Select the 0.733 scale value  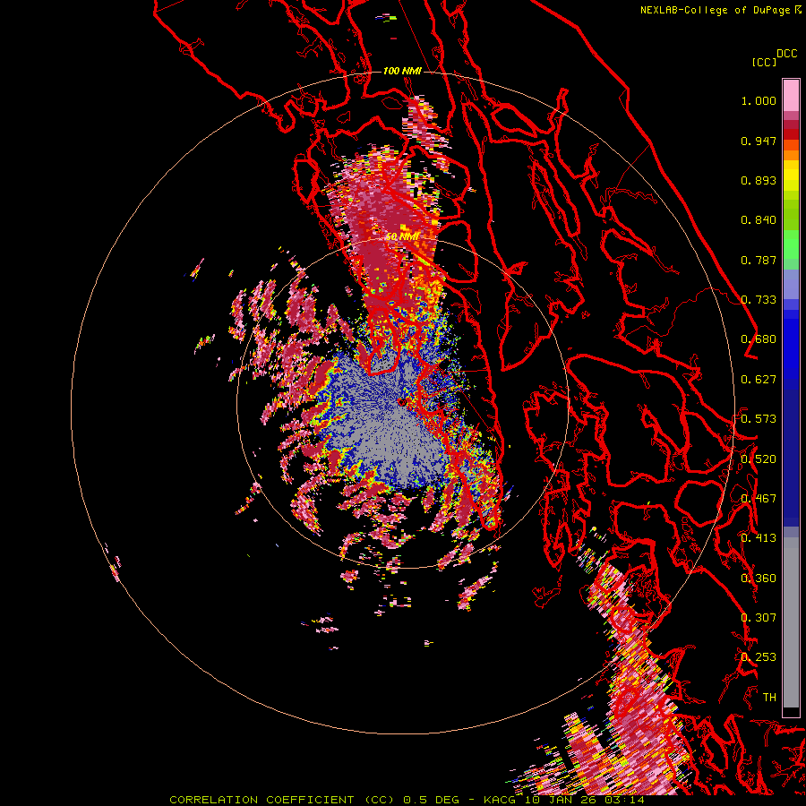tap(759, 300)
